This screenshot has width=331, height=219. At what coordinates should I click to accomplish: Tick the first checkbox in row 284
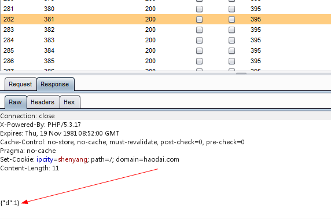[x=199, y=40]
